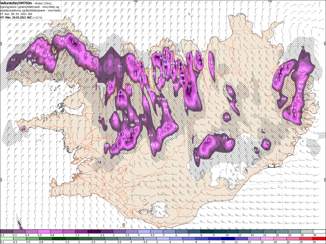This screenshot has width=326, height=244.
Task: Select the crimson 25 swatch in the bottom legend row
Action: (x=306, y=239)
